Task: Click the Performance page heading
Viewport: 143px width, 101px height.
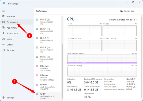Action: 42,11
